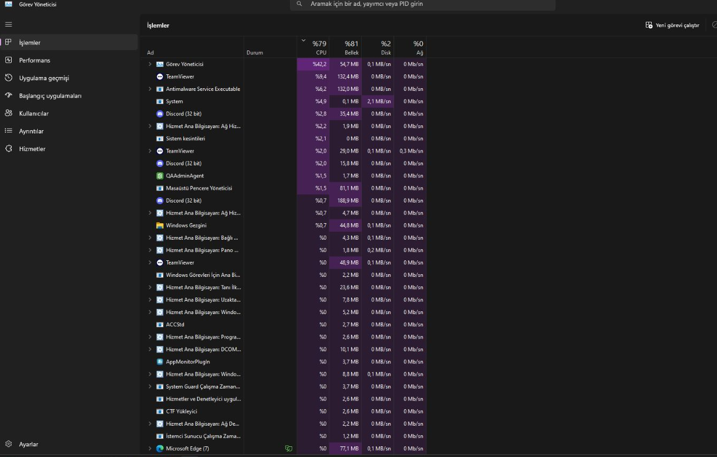Click the System process icon
Screen dimensions: 717x457
tap(160, 101)
